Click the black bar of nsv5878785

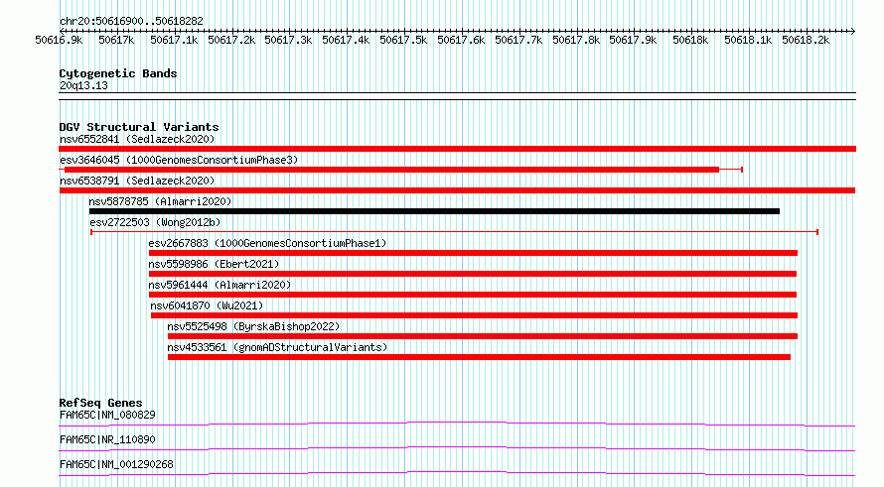pyautogui.click(x=434, y=211)
